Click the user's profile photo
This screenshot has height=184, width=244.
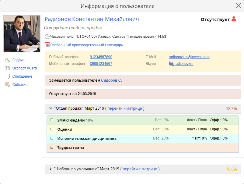(22, 34)
